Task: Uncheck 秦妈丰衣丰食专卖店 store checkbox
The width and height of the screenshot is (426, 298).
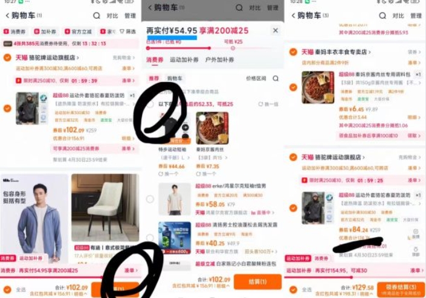Action: (293, 52)
